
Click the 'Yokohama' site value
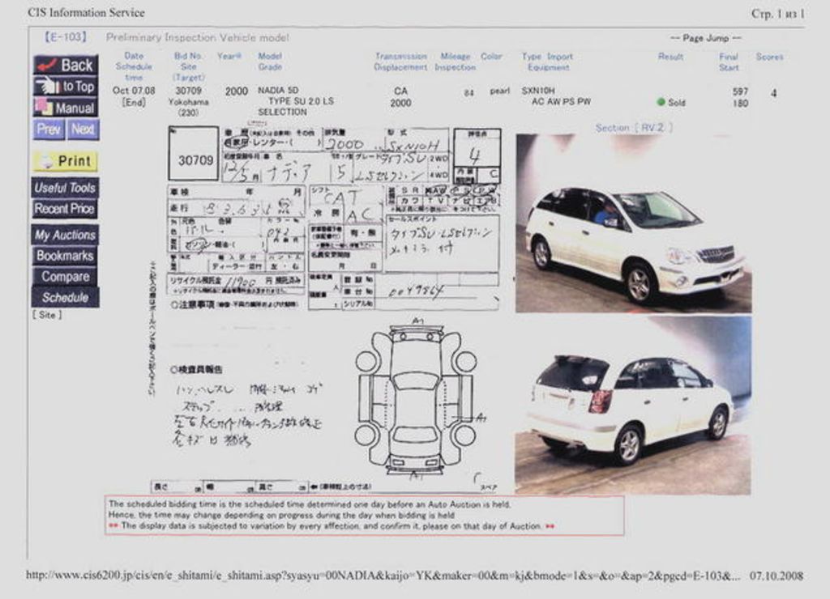188,101
